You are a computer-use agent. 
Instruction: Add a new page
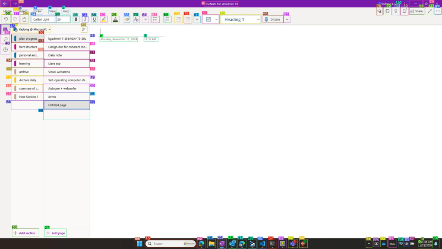(56, 233)
